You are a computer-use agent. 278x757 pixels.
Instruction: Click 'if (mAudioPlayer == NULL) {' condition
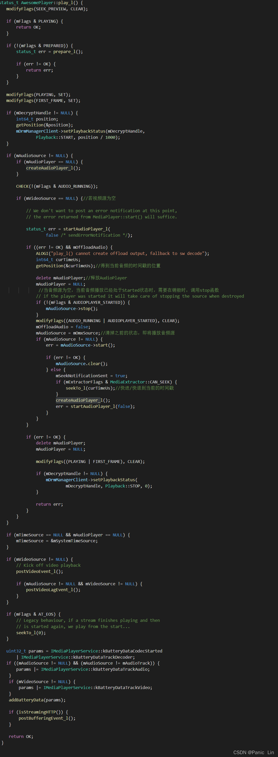(49, 162)
